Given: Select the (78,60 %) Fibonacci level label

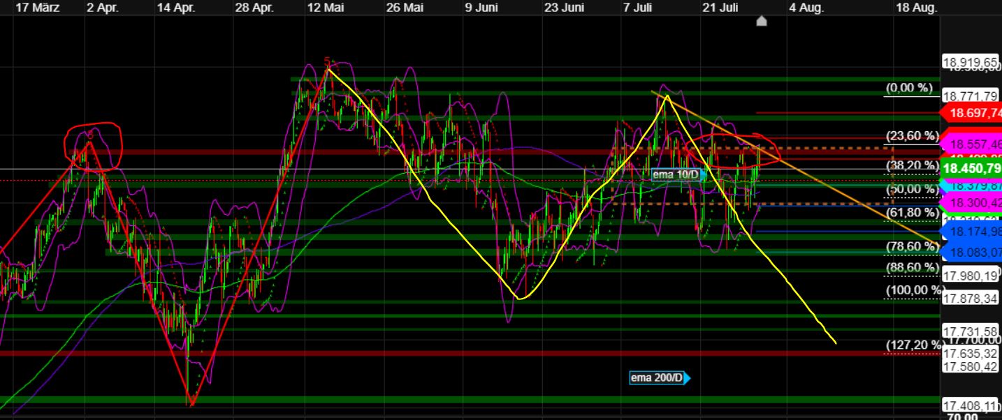Looking at the screenshot, I should click(x=912, y=246).
